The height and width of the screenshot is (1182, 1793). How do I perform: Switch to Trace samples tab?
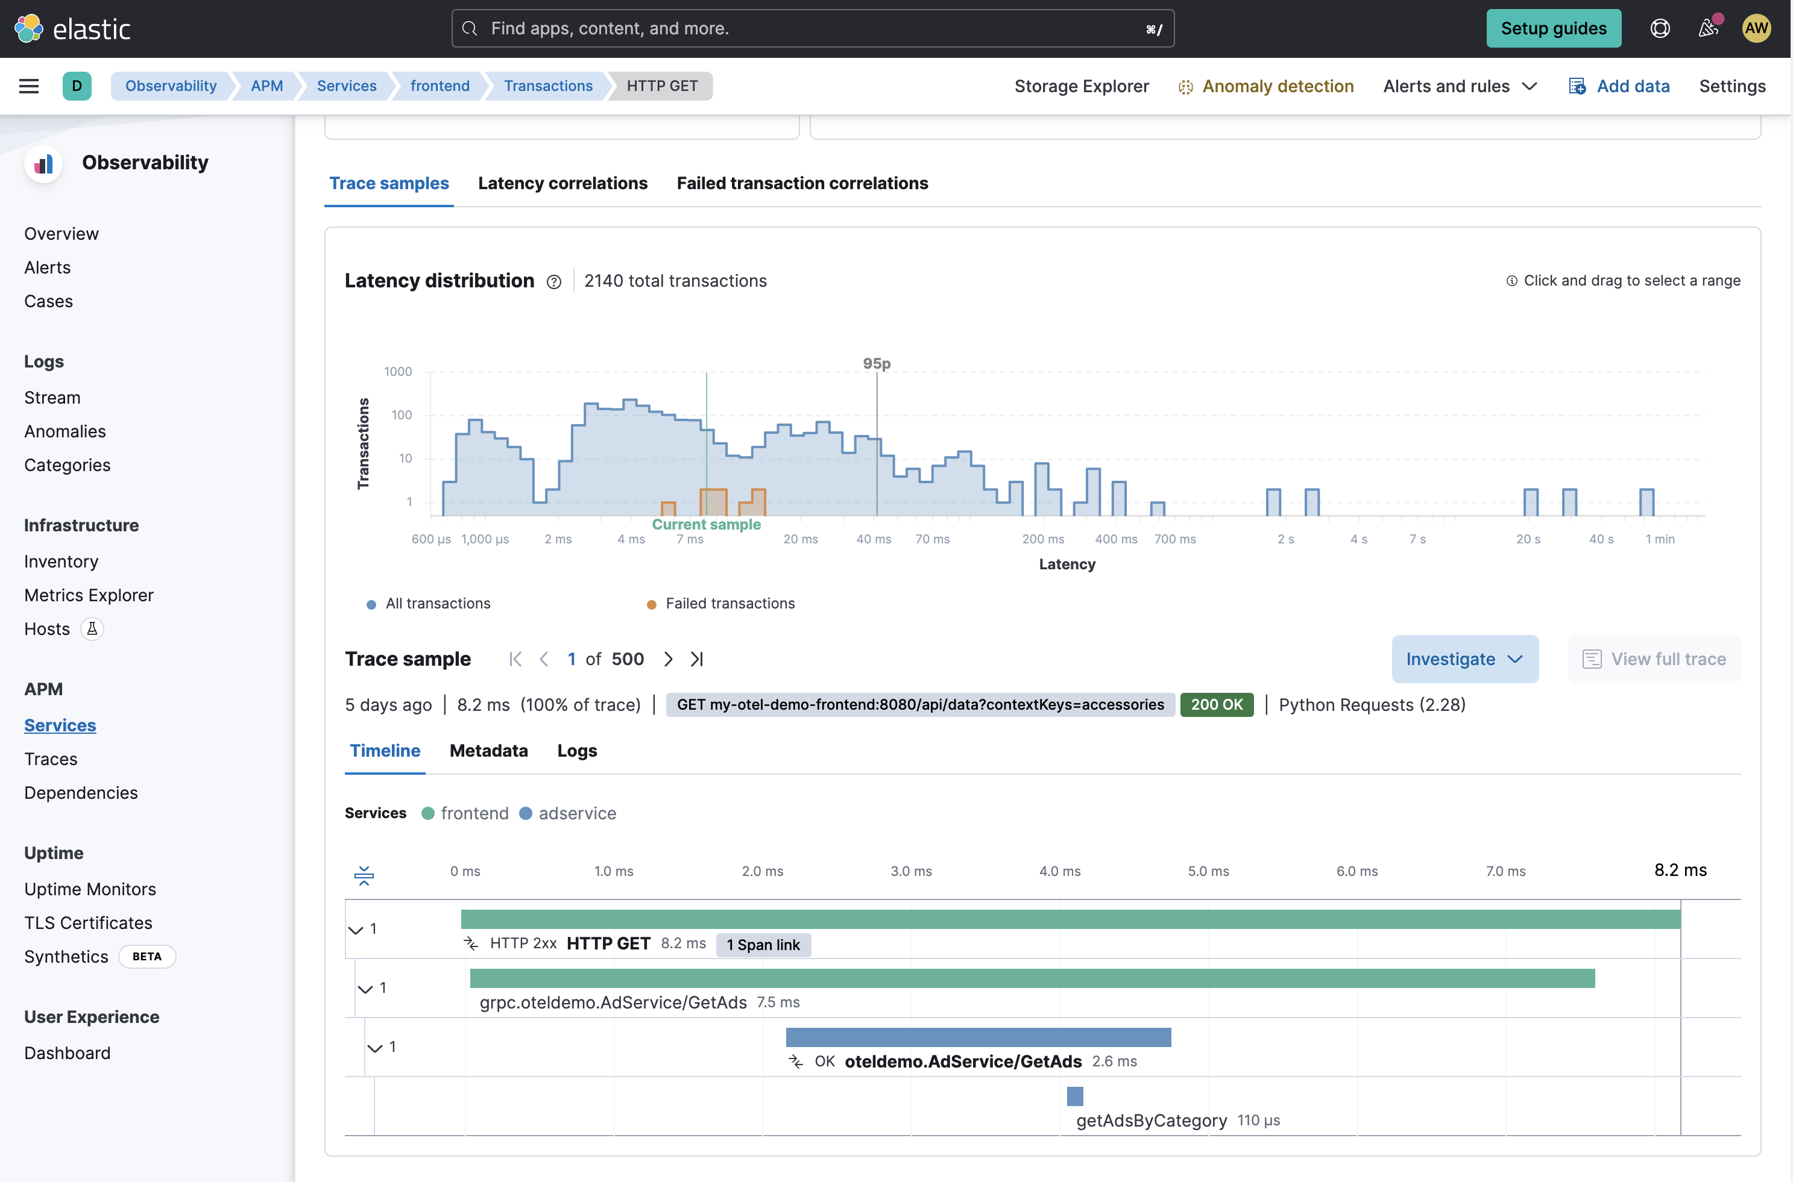389,183
